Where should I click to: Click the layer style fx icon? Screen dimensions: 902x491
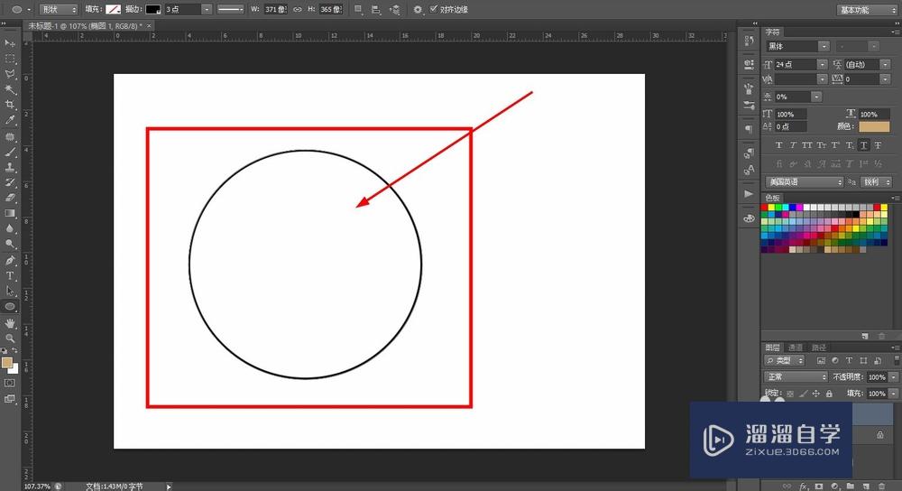(803, 486)
